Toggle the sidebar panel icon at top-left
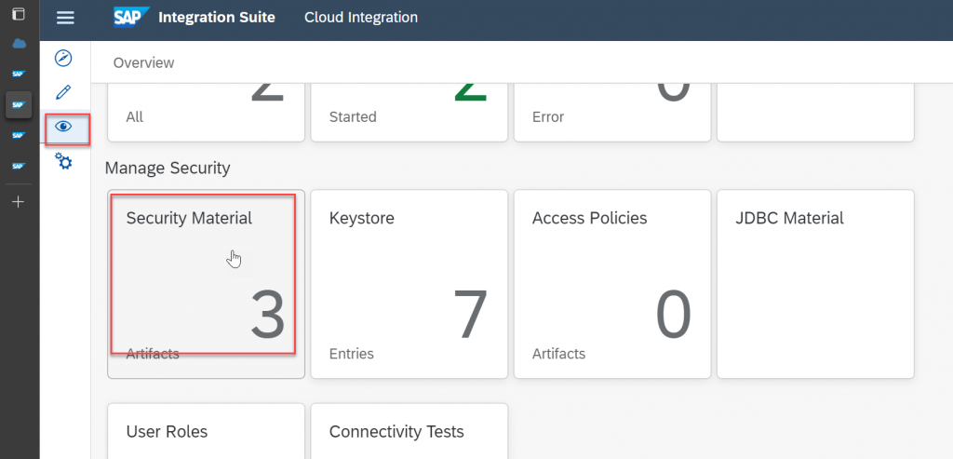Viewport: 953px width, 459px height. pos(19,13)
